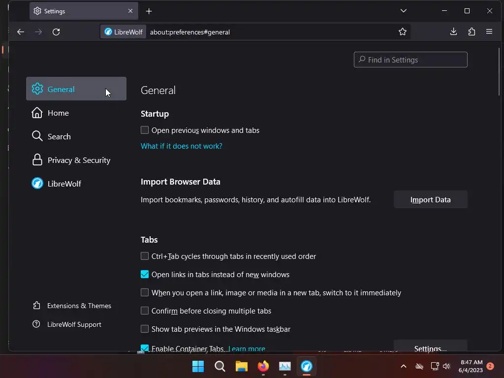
Task: Open Extensions & Themes
Action: click(x=72, y=306)
